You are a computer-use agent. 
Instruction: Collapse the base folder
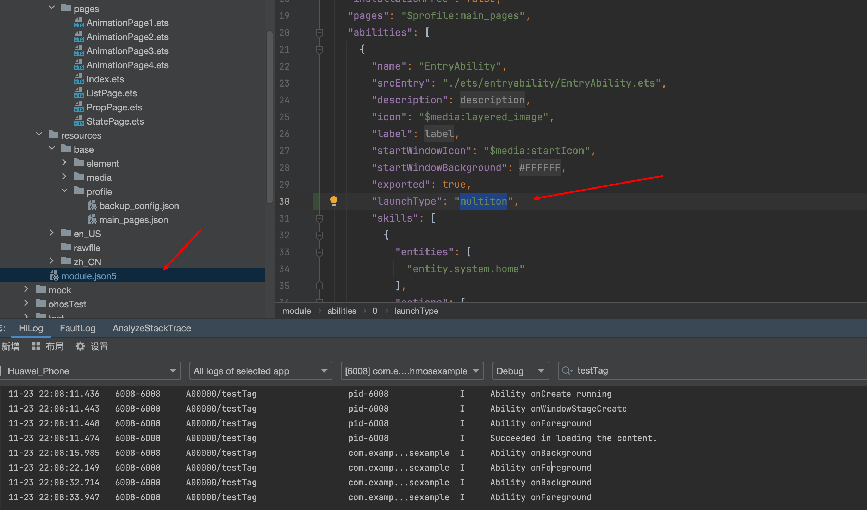(52, 148)
